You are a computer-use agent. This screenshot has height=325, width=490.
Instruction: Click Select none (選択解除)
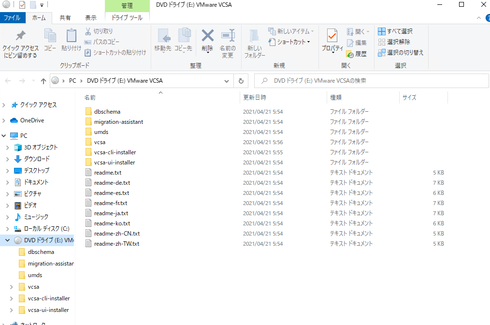pyautogui.click(x=394, y=42)
